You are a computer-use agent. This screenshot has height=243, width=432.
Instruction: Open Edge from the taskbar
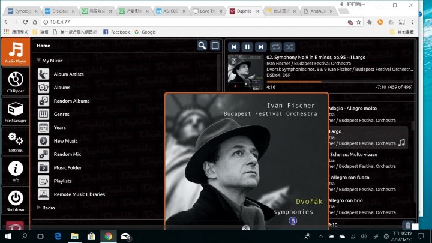pyautogui.click(x=58, y=236)
